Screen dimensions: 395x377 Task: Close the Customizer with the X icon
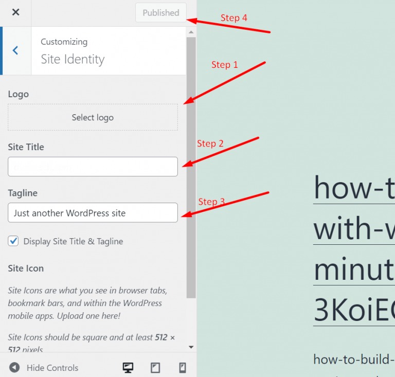point(15,12)
